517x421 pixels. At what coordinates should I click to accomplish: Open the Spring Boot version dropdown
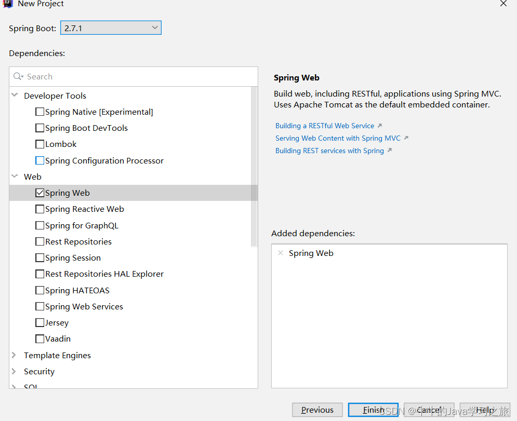pos(111,28)
